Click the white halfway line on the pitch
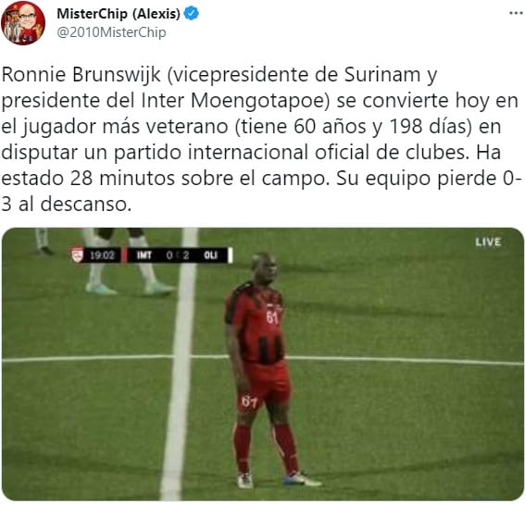Viewport: 525px width, 510px height. click(x=181, y=364)
